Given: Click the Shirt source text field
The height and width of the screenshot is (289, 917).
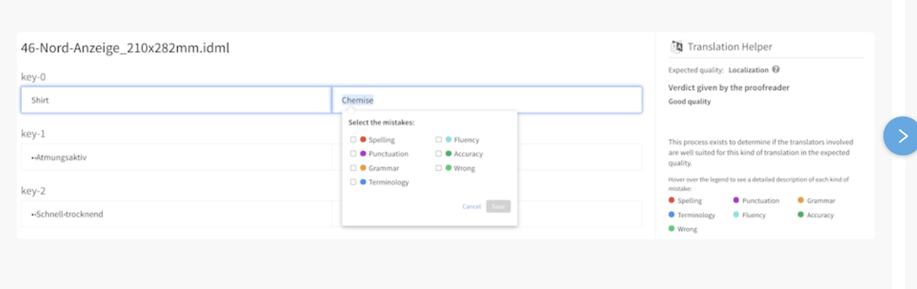Looking at the screenshot, I should [x=176, y=100].
